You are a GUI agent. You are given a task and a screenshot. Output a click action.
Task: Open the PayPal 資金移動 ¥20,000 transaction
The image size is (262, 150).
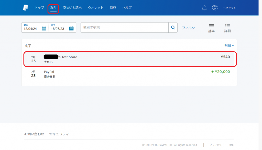coord(130,74)
